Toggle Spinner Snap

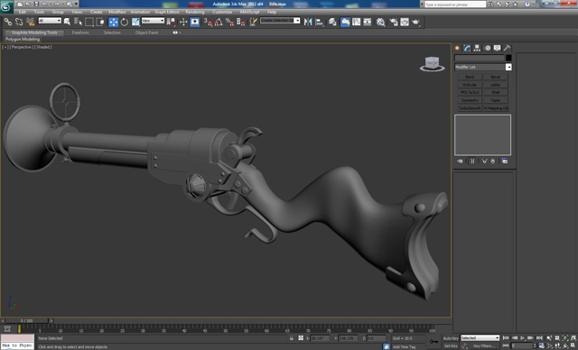[241, 22]
